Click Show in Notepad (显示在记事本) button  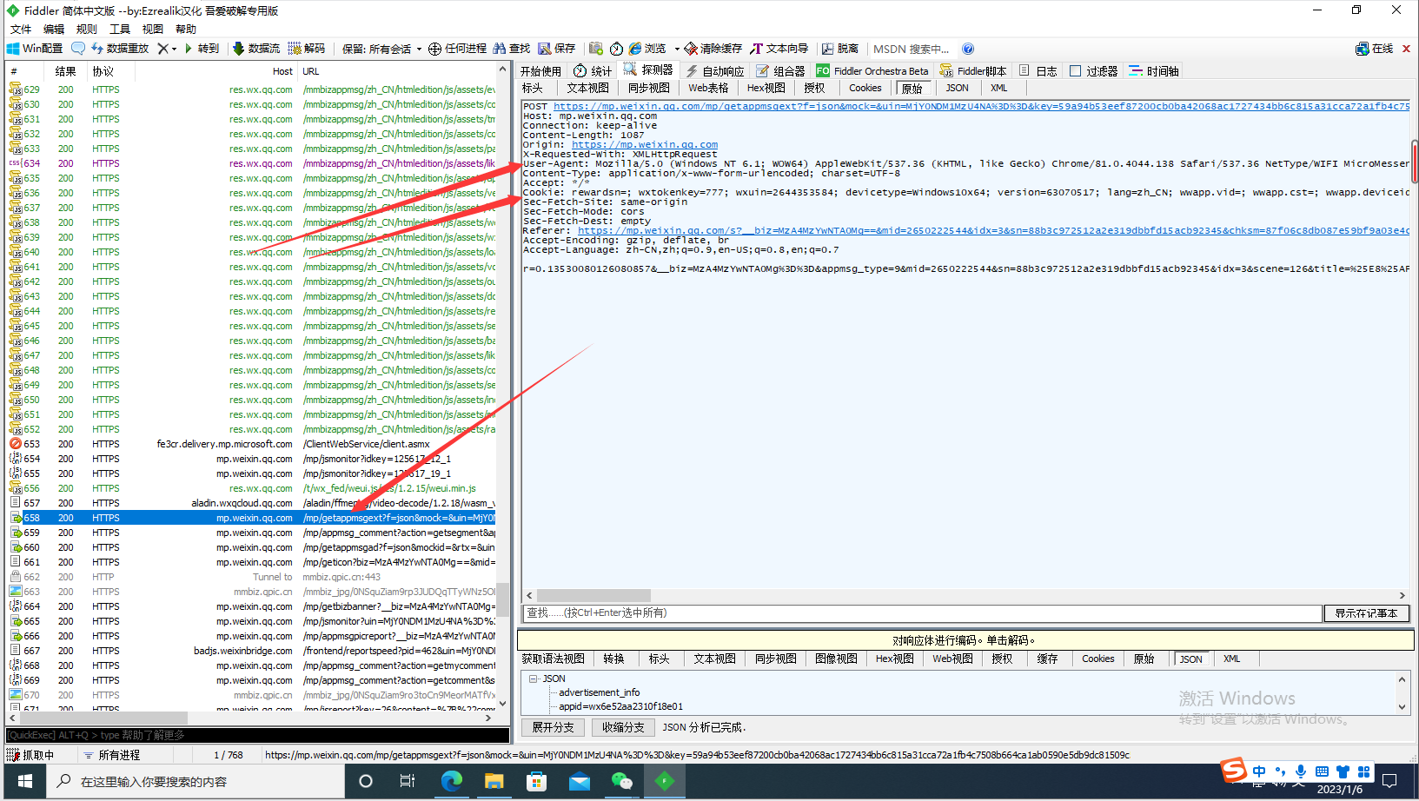pyautogui.click(x=1366, y=613)
